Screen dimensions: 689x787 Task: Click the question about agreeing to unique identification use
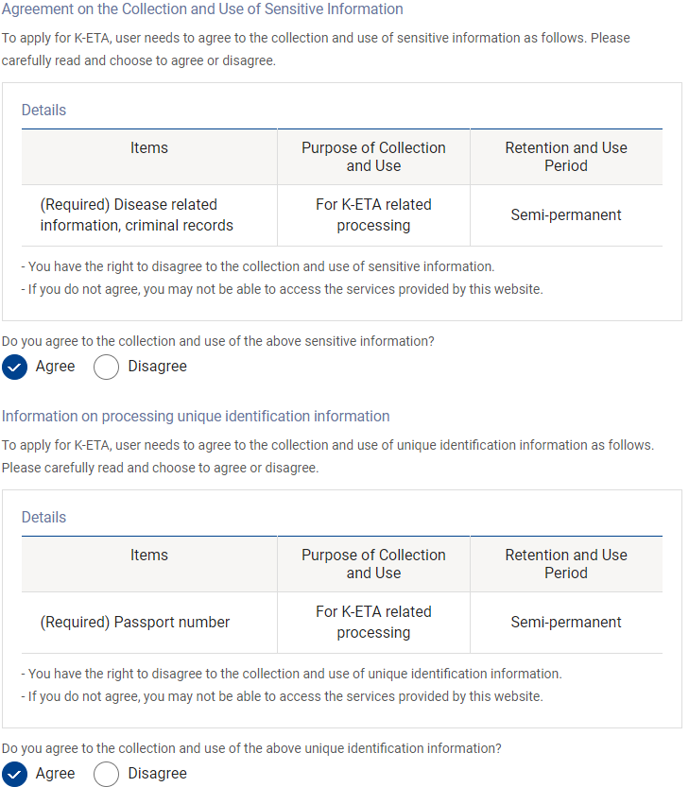point(251,748)
